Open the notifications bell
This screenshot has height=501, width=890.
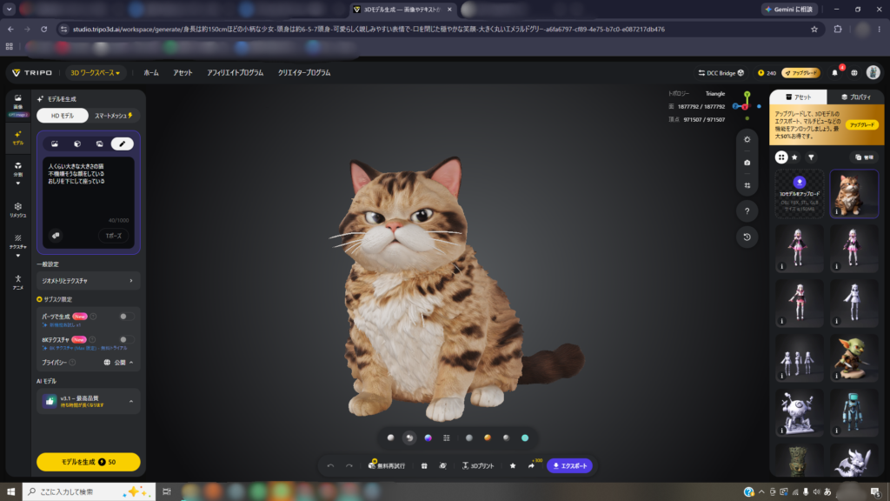pos(834,73)
